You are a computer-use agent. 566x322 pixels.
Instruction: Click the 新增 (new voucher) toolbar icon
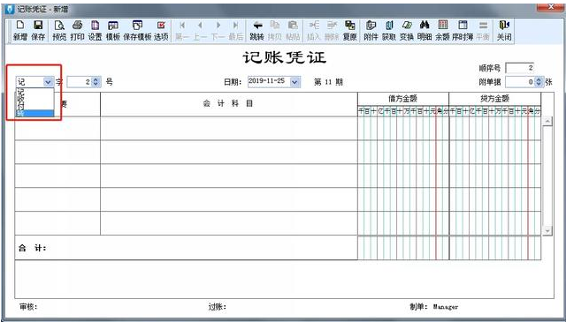tap(20, 30)
